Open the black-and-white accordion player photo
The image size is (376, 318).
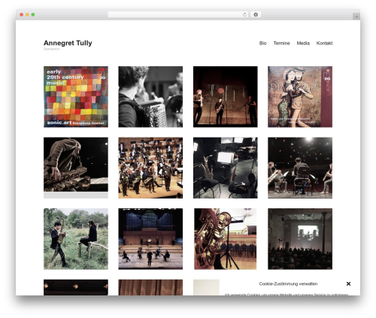[x=150, y=97]
